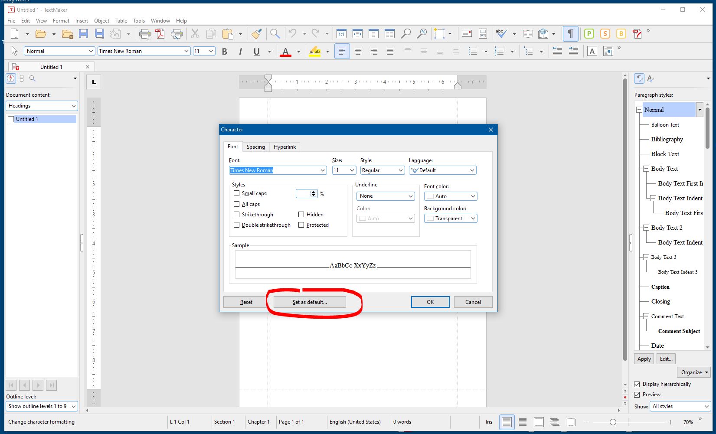The height and width of the screenshot is (434, 716).
Task: Select Body Text paragraph style
Action: point(664,169)
